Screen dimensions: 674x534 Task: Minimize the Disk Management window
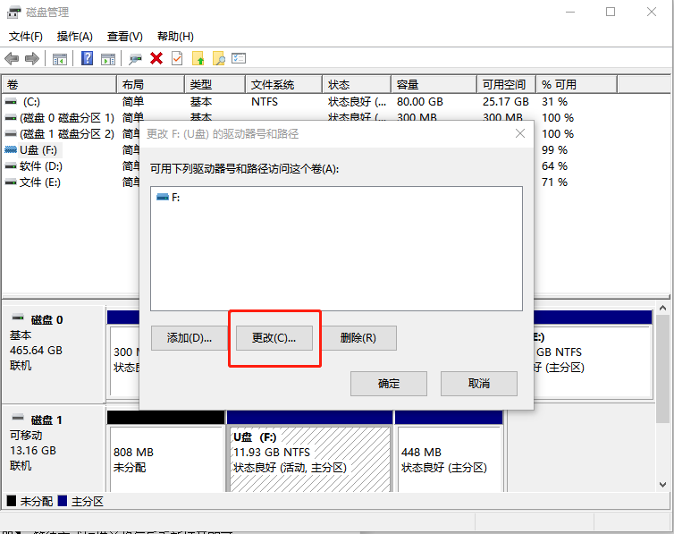(570, 12)
